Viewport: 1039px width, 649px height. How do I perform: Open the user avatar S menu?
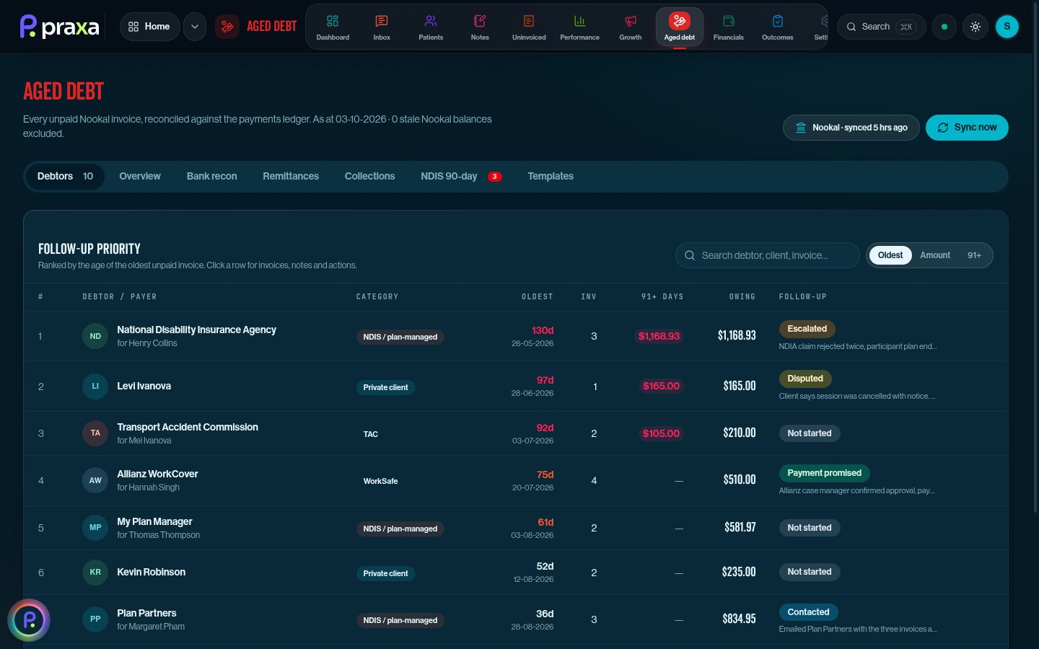pos(1007,27)
